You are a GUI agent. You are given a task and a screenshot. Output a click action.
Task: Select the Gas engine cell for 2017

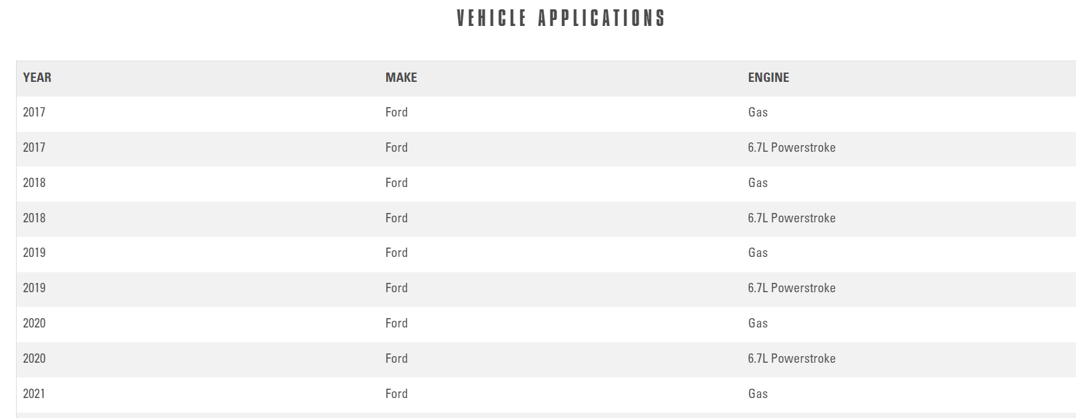(x=758, y=112)
